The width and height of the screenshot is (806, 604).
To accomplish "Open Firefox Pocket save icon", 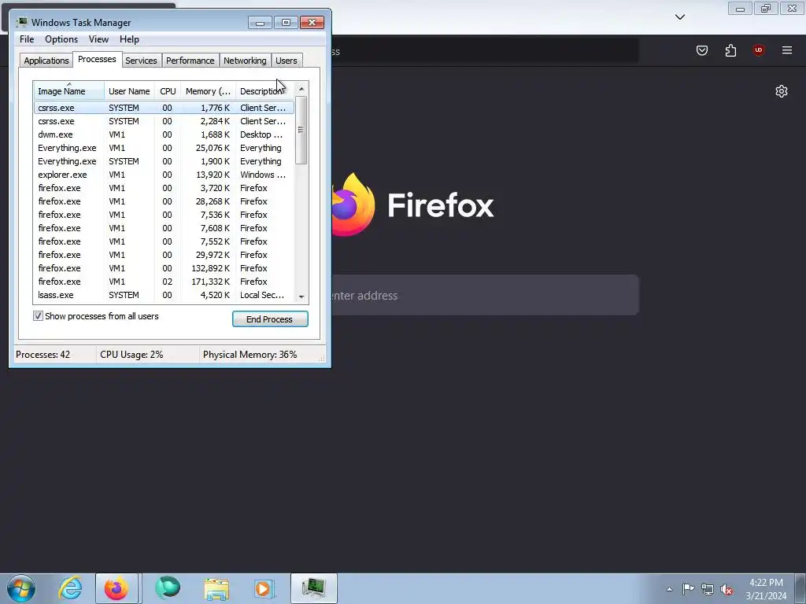I will click(x=701, y=50).
